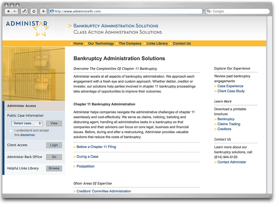Open the Links Library navigation item
Screen dimensions: 276x204
[x=157, y=43]
